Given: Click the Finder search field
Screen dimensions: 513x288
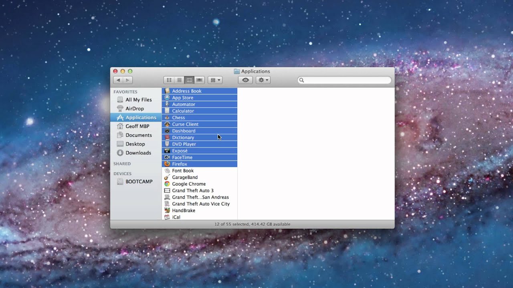Looking at the screenshot, I should tap(344, 80).
